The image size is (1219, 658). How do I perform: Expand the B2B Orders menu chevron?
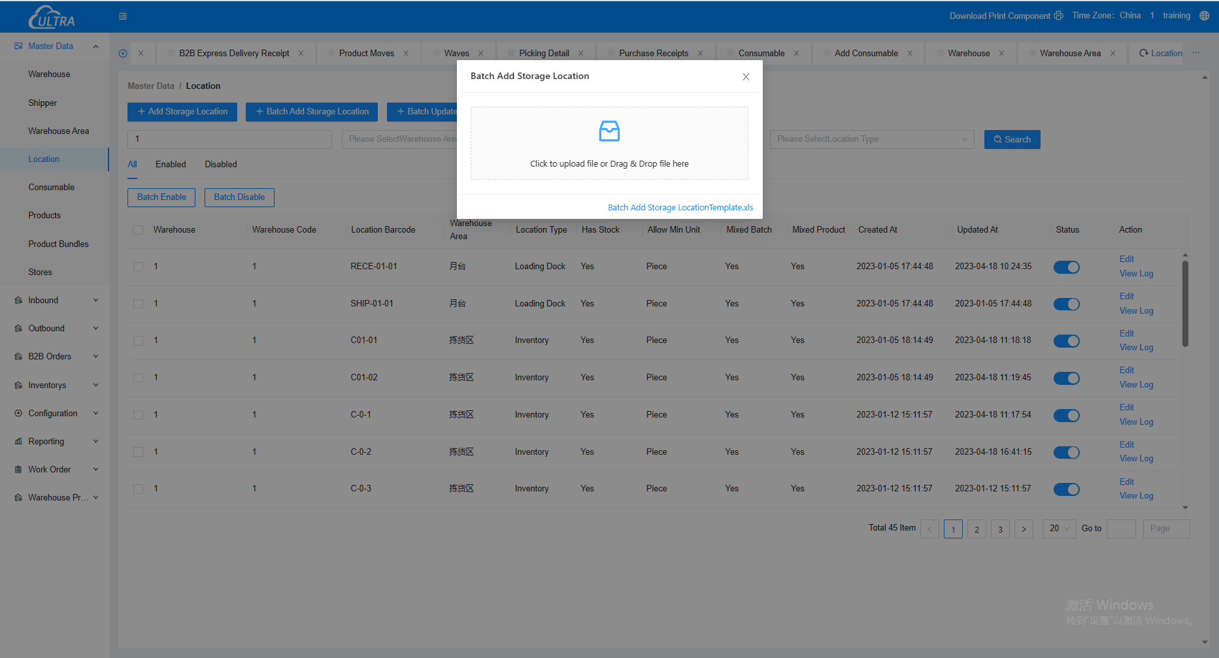pos(95,357)
